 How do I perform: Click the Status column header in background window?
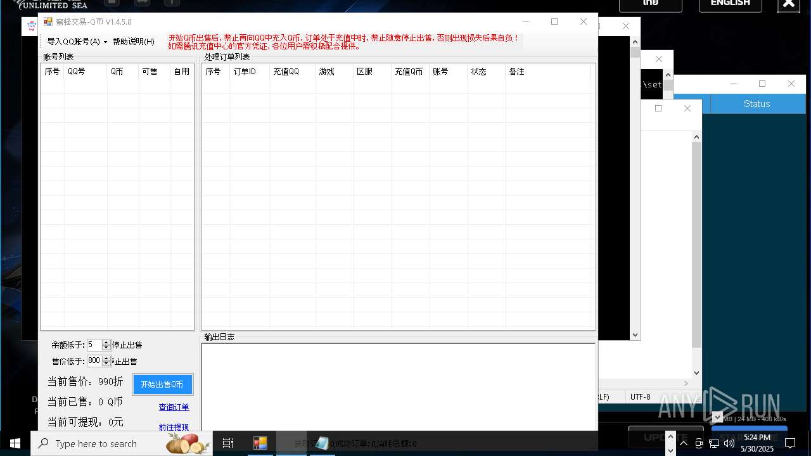point(757,104)
